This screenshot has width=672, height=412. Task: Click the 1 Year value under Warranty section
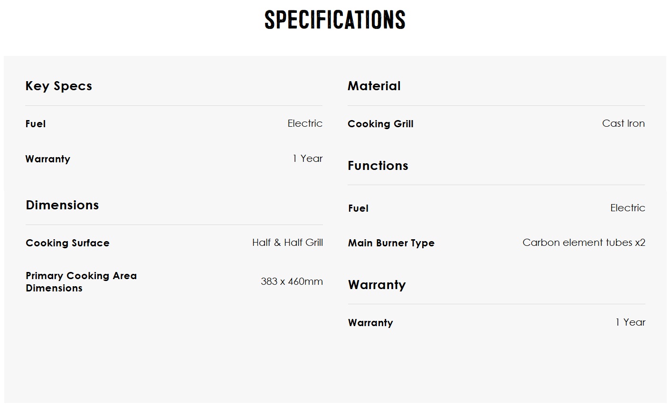[631, 322]
